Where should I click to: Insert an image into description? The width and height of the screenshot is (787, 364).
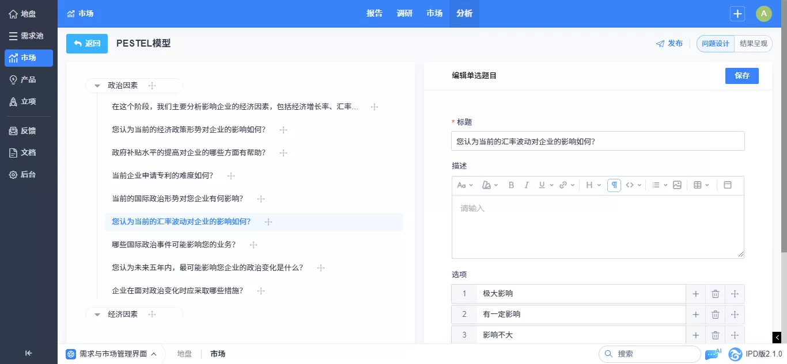click(x=677, y=185)
